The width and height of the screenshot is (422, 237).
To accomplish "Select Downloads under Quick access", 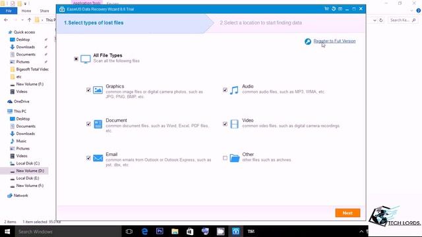I will pyautogui.click(x=25, y=47).
